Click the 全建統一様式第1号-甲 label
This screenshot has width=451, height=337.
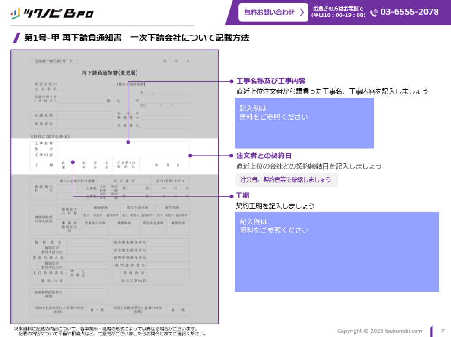pos(54,61)
